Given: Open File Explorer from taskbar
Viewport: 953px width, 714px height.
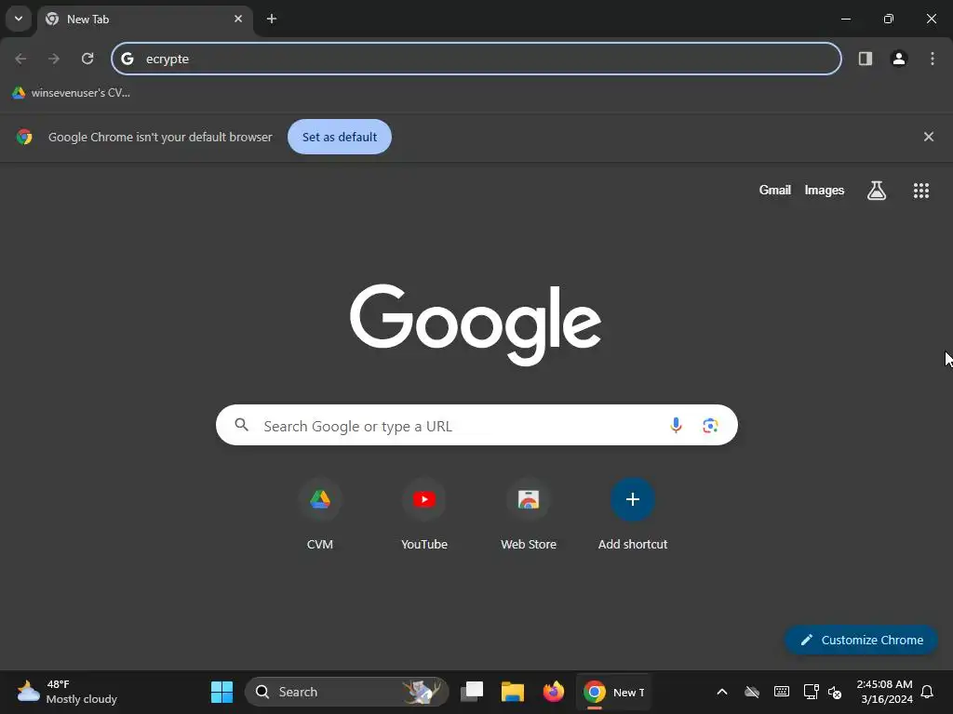Looking at the screenshot, I should coord(513,692).
